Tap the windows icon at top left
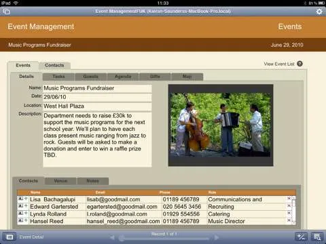The width and height of the screenshot is (326, 244). (x=7, y=12)
